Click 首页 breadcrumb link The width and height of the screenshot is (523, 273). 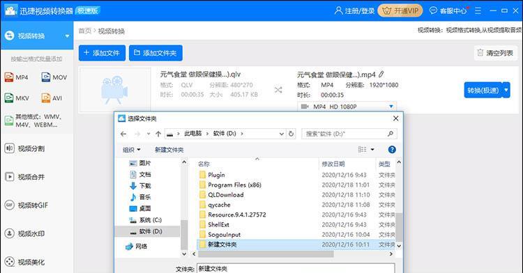tap(84, 31)
